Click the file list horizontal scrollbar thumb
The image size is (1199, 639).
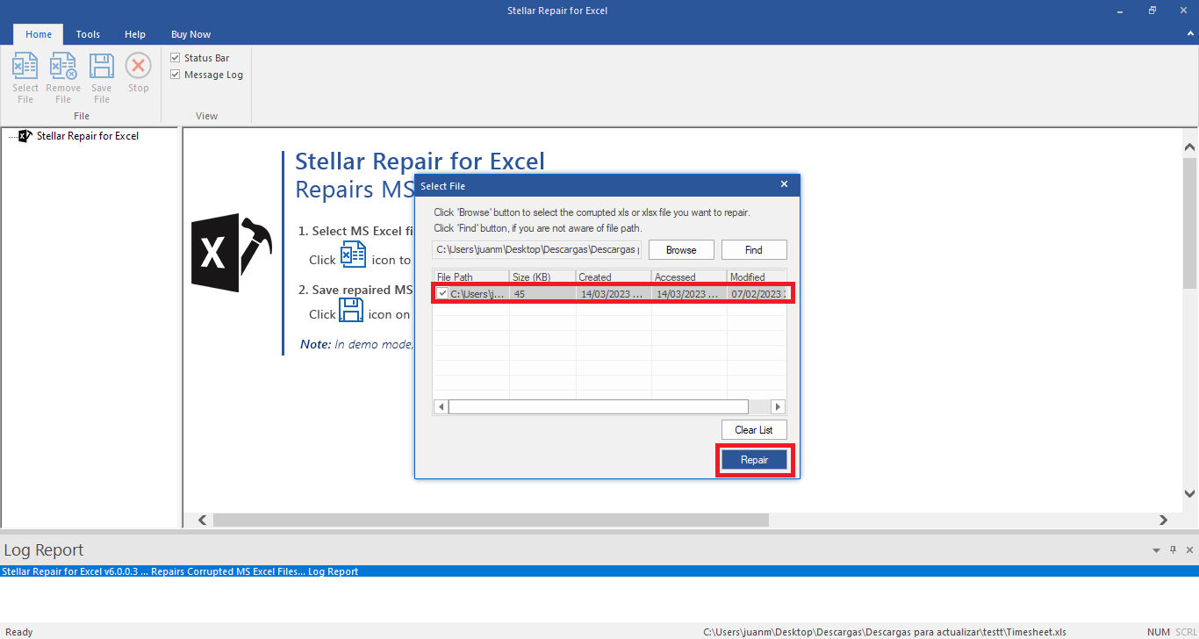599,407
